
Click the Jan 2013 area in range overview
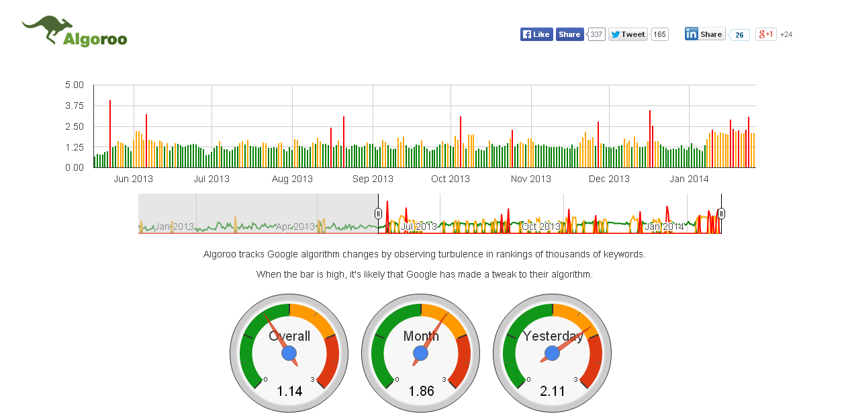174,226
